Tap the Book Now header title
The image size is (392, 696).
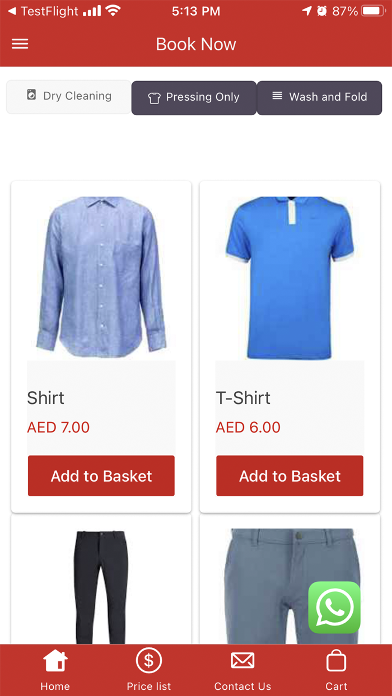(x=196, y=44)
